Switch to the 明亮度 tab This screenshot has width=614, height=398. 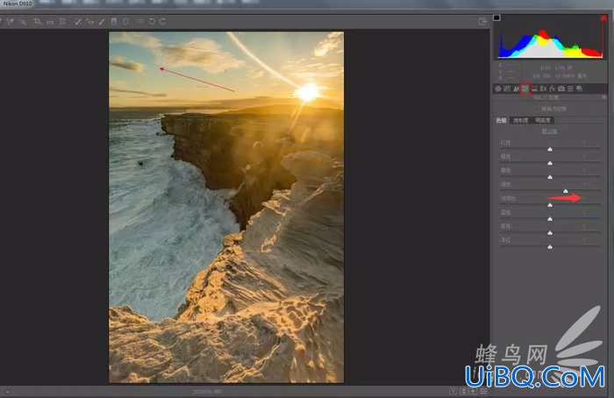click(543, 120)
